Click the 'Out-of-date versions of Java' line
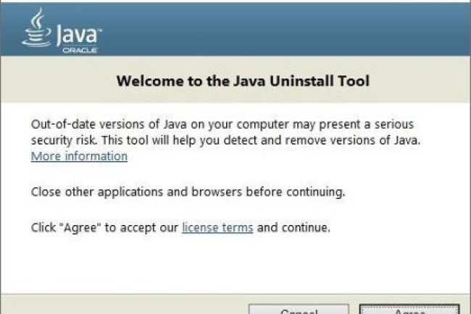The image size is (471, 314). (x=222, y=124)
